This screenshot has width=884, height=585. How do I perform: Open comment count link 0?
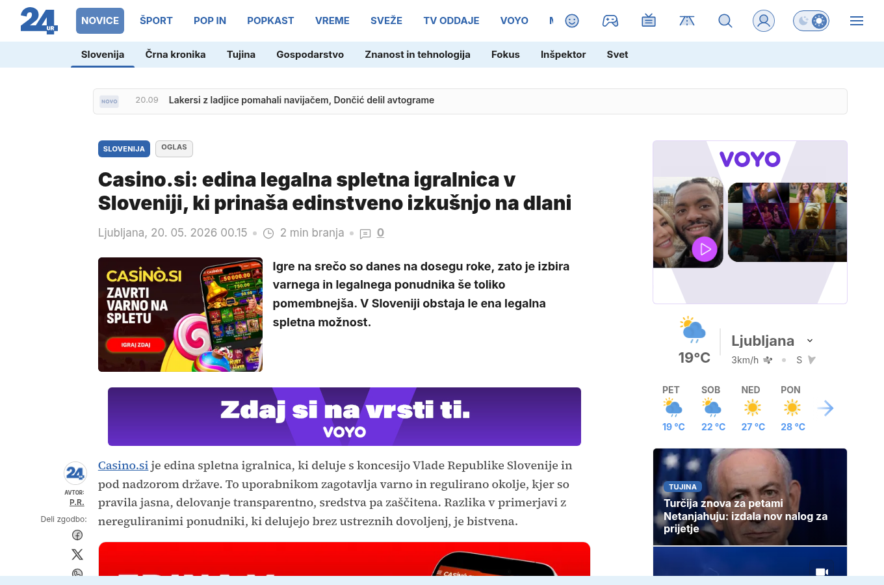380,233
